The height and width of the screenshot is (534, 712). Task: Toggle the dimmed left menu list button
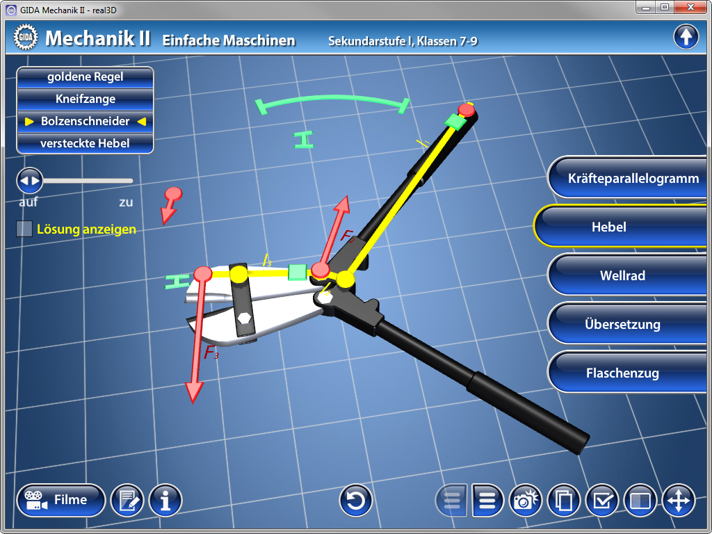click(x=452, y=500)
